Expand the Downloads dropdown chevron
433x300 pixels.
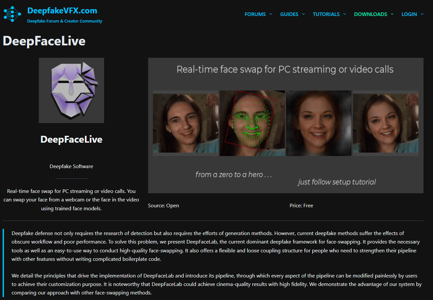pos(392,14)
